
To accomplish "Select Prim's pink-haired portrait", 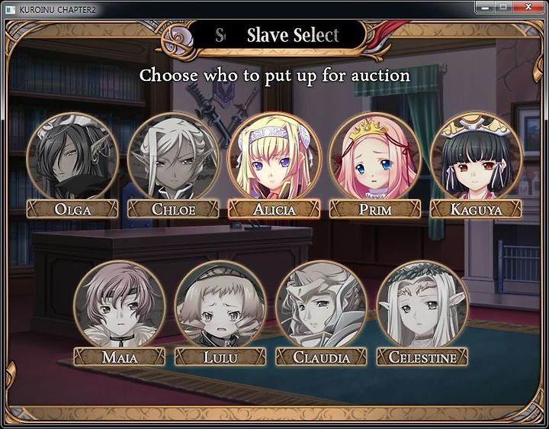I will tap(375, 156).
